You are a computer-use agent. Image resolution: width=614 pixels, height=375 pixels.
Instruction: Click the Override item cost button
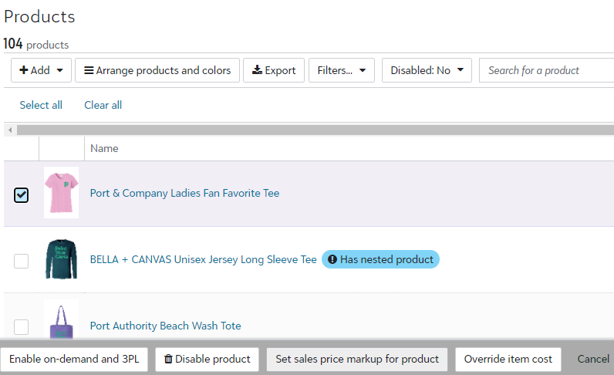click(x=508, y=359)
